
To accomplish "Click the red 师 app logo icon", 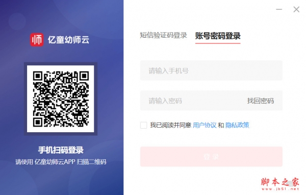I will 37,40.
